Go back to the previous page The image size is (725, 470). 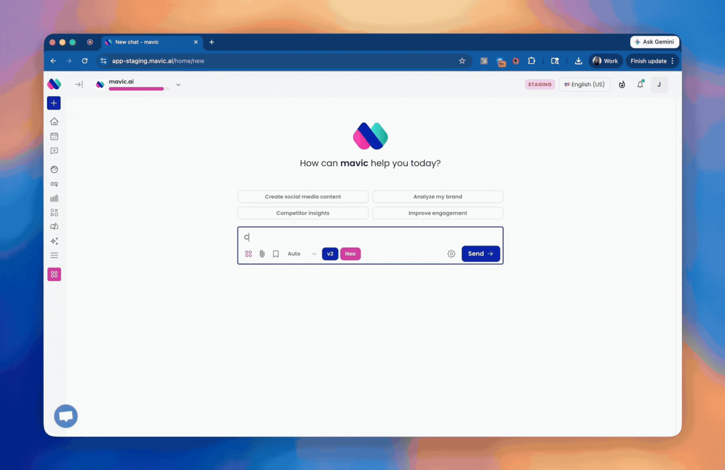53,61
